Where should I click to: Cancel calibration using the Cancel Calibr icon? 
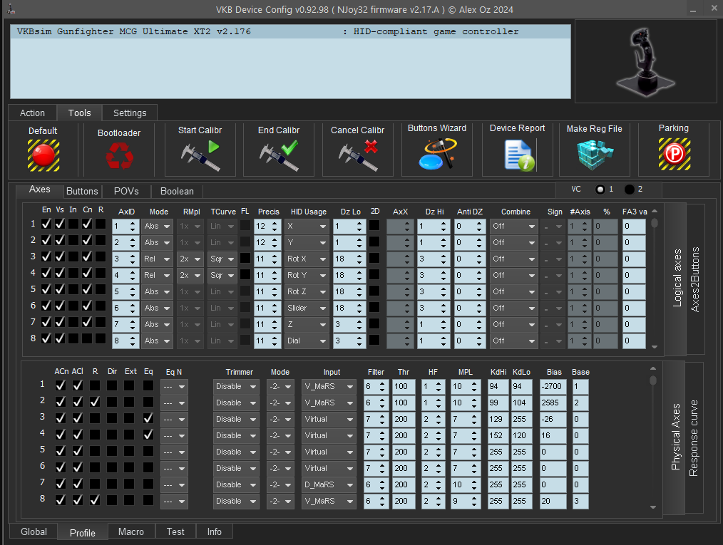tap(357, 155)
